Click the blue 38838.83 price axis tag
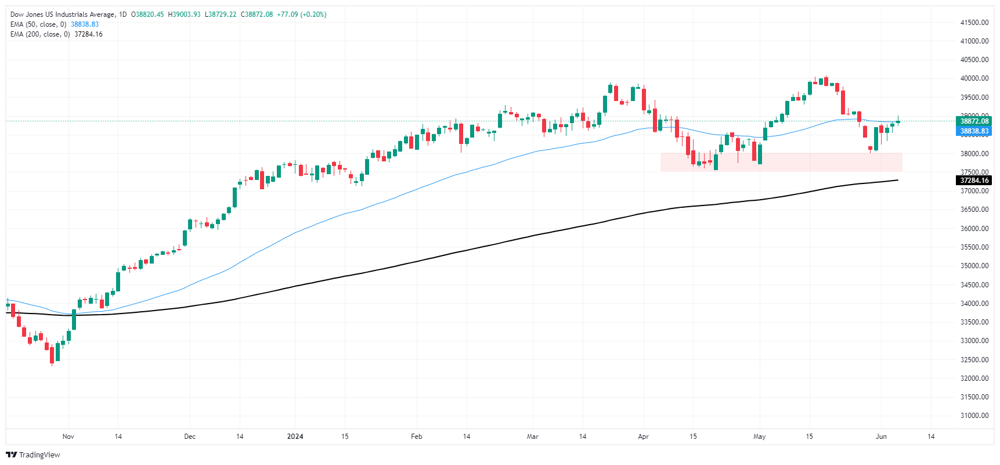 coord(974,131)
